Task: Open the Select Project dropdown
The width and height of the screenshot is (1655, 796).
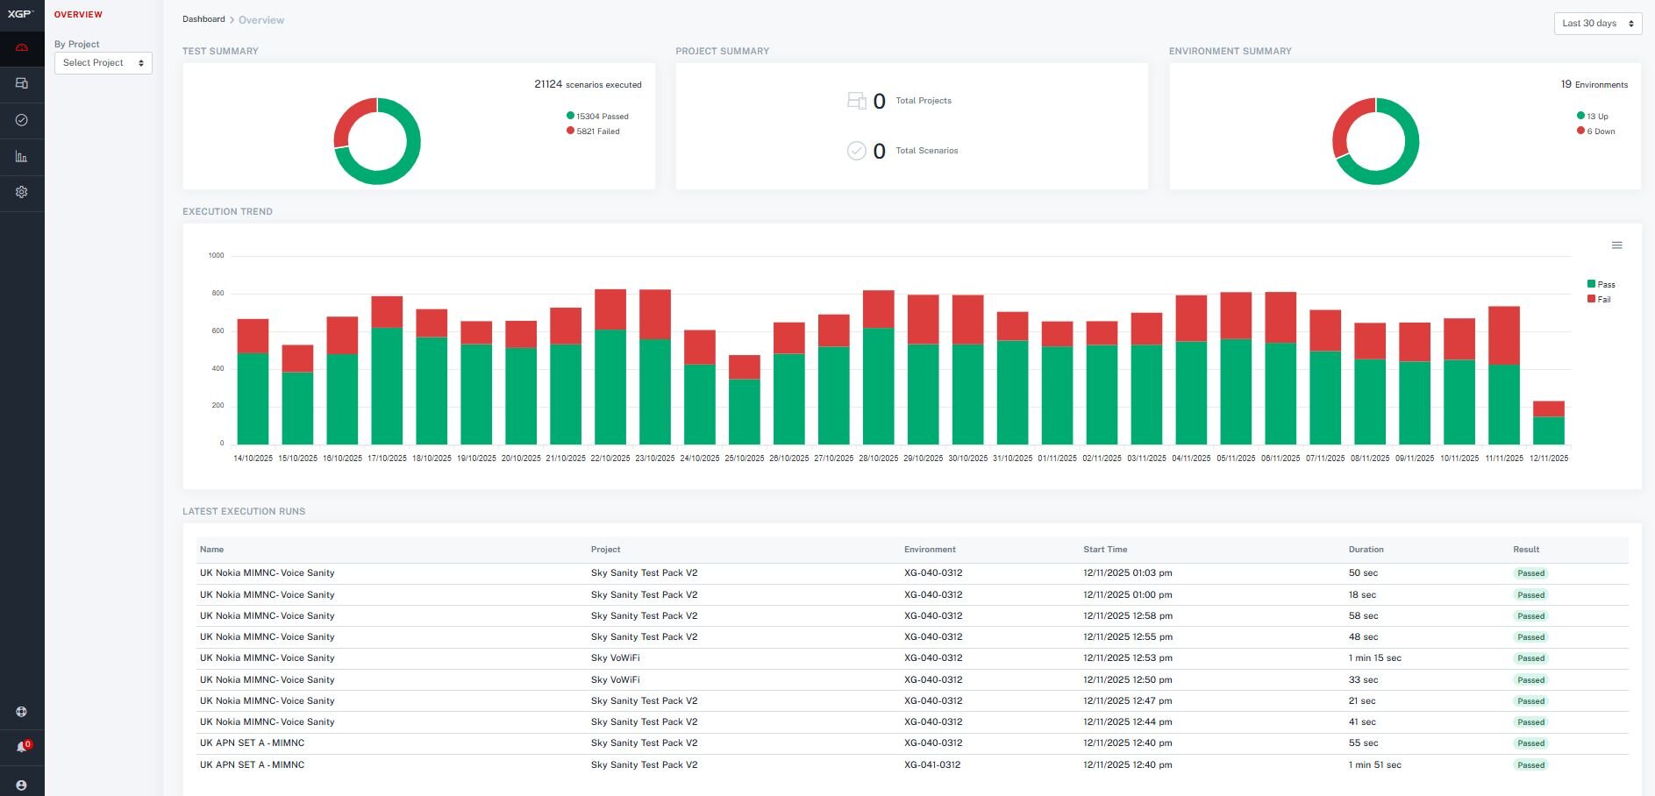Action: click(103, 63)
